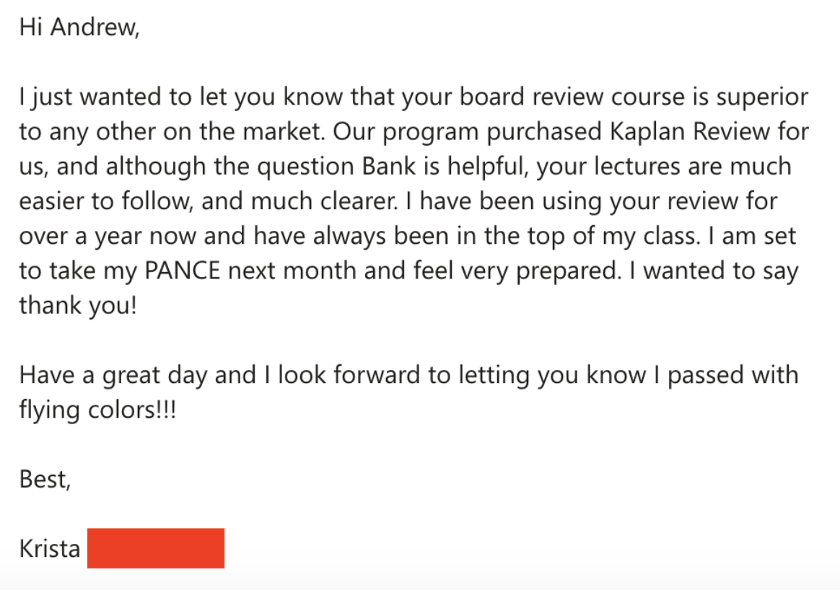Click the words "much clearer"
Screen dimensions: 840x593
[x=323, y=201]
